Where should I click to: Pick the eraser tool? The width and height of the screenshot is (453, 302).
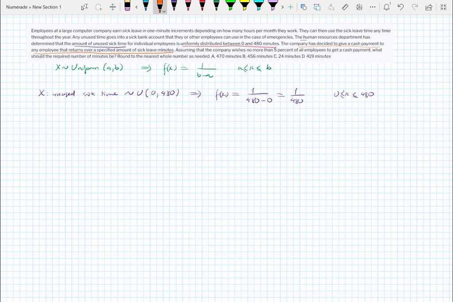(x=127, y=6)
